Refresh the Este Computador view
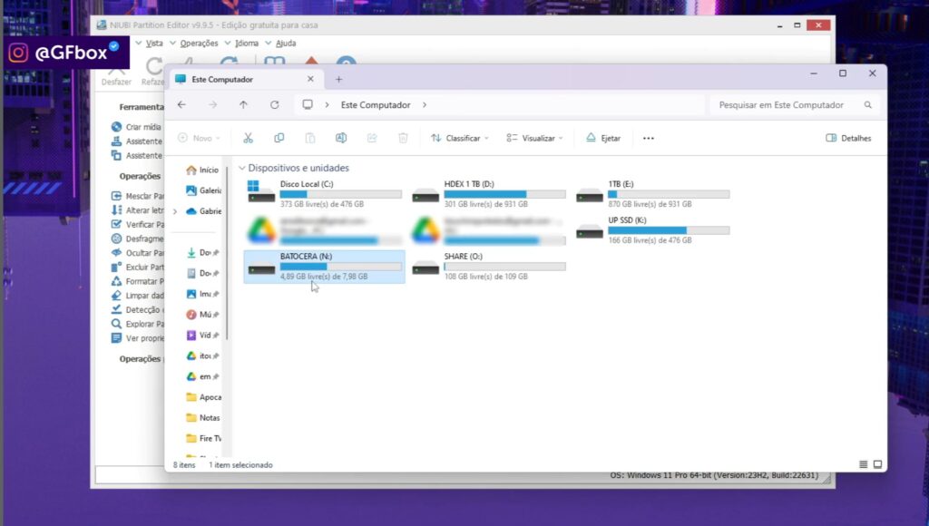Screen dimensions: 929x526 pyautogui.click(x=274, y=105)
